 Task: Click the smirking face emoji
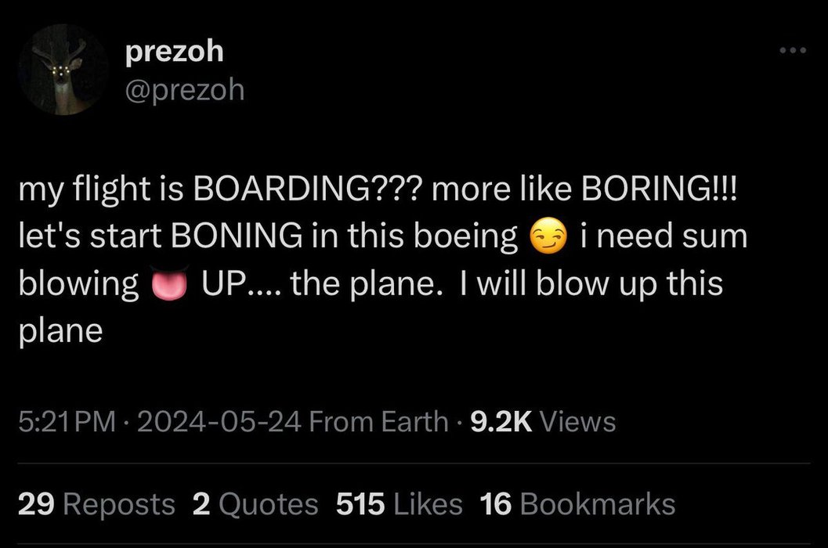tap(548, 237)
